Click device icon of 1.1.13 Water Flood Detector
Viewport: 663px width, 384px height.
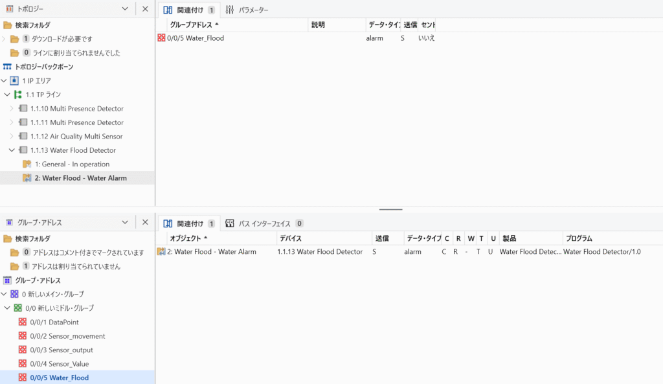click(23, 150)
